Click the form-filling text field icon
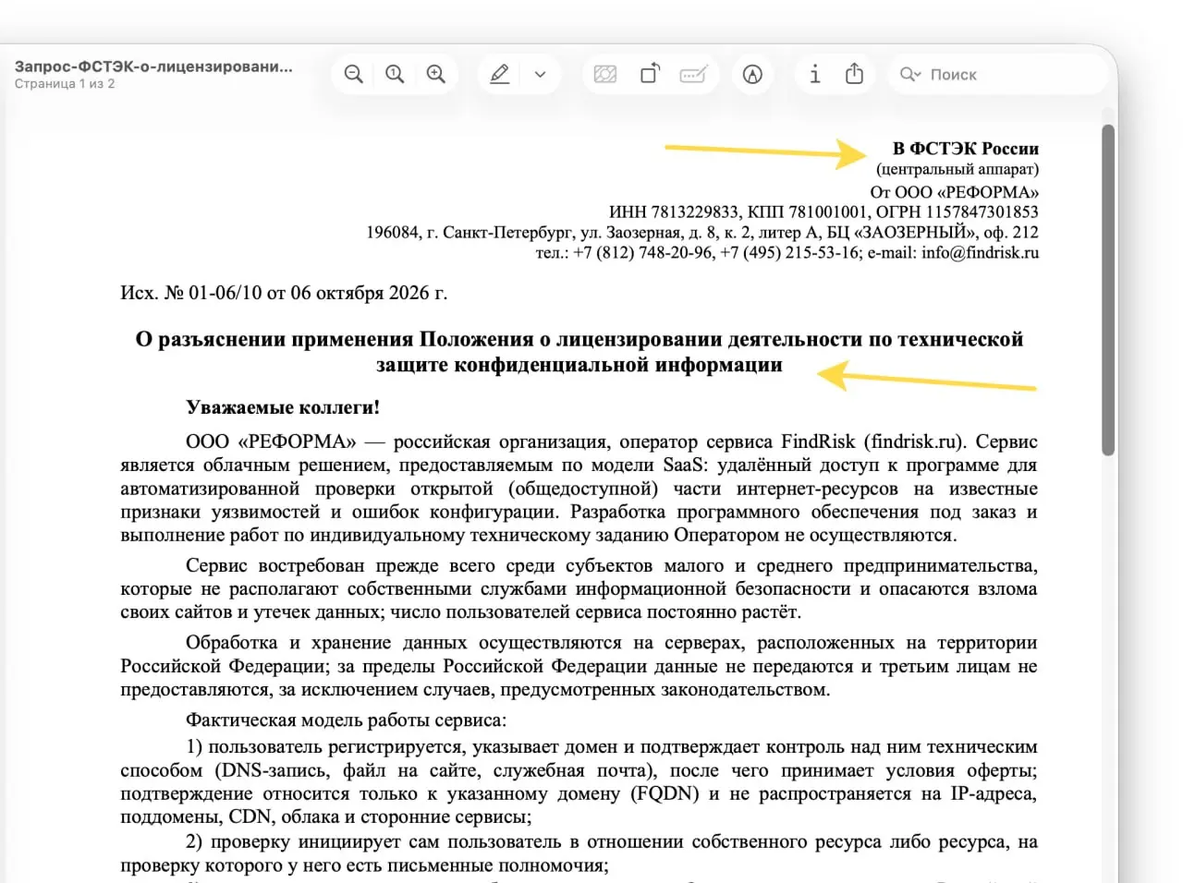 693,74
